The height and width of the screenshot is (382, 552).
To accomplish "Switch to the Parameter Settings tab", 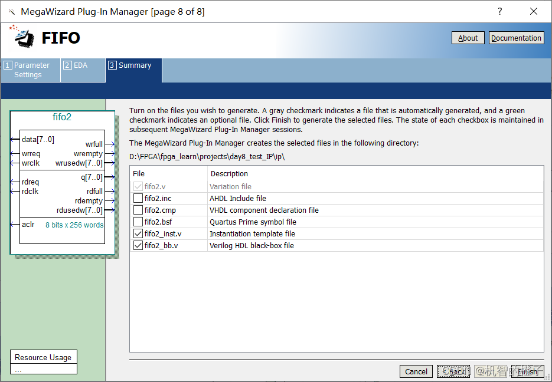I will tap(31, 70).
